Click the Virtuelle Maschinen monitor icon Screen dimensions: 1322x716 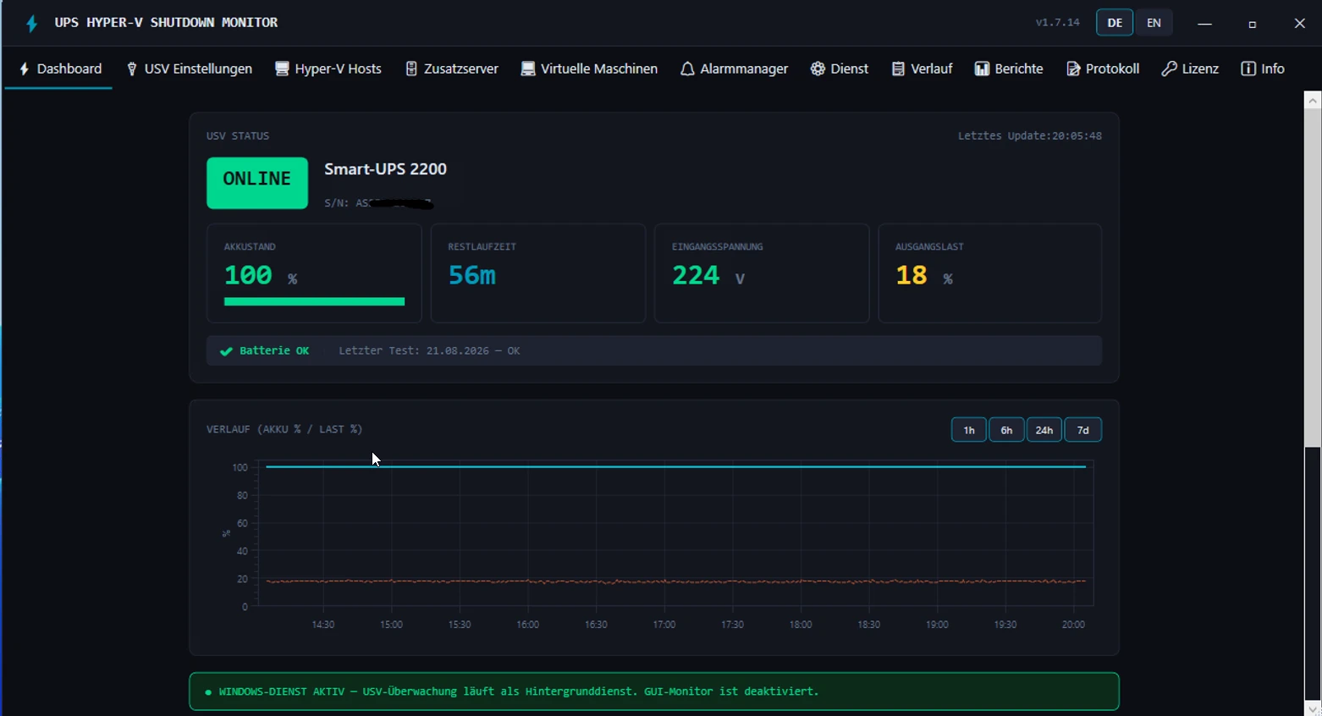click(x=527, y=69)
